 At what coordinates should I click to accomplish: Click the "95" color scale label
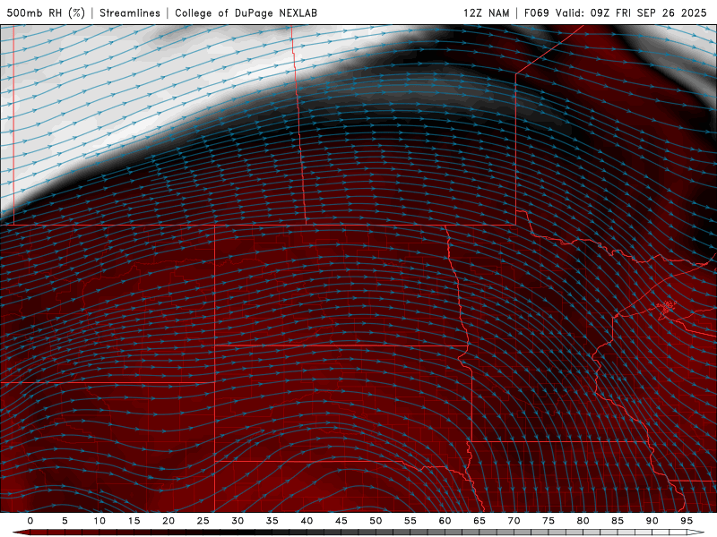coord(687,521)
